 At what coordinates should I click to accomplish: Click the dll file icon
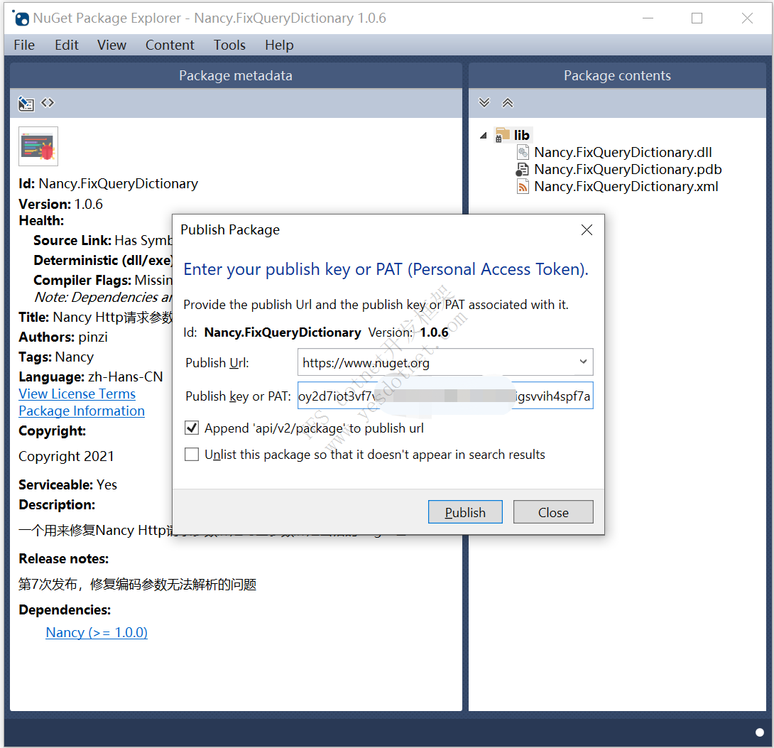click(x=523, y=152)
